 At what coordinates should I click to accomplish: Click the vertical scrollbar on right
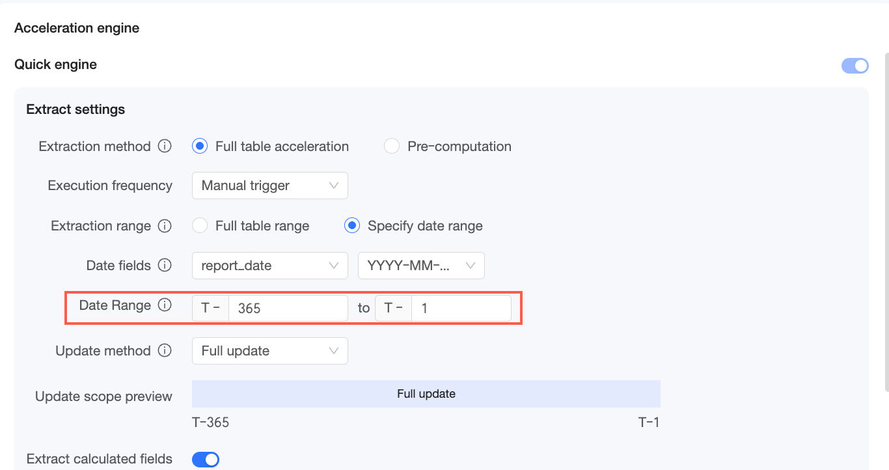point(886,221)
